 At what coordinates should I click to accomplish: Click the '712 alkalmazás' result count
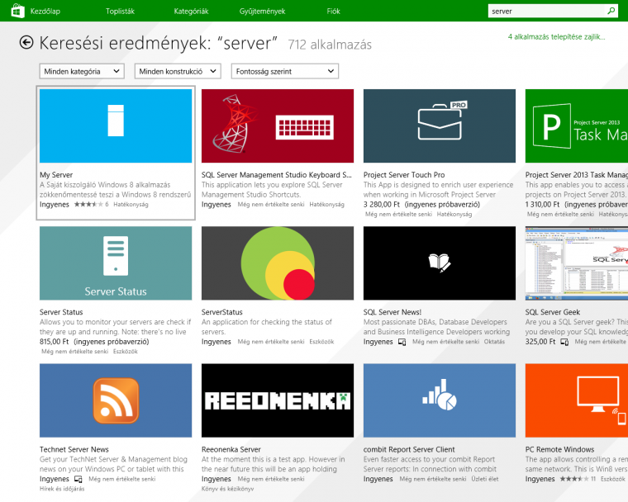point(330,45)
